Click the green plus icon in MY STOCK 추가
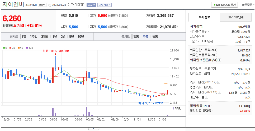The image size is (255, 131). click(x=215, y=5)
